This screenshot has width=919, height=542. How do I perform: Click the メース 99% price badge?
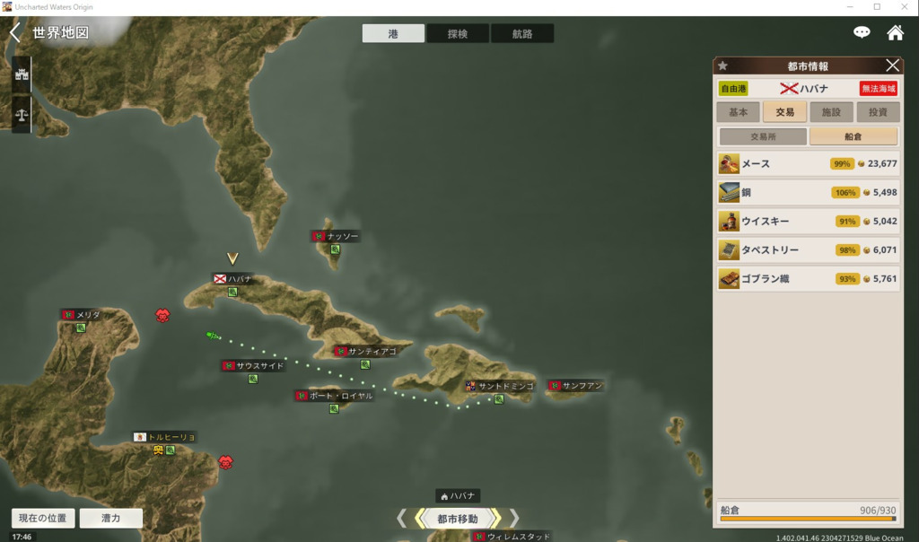(x=842, y=163)
